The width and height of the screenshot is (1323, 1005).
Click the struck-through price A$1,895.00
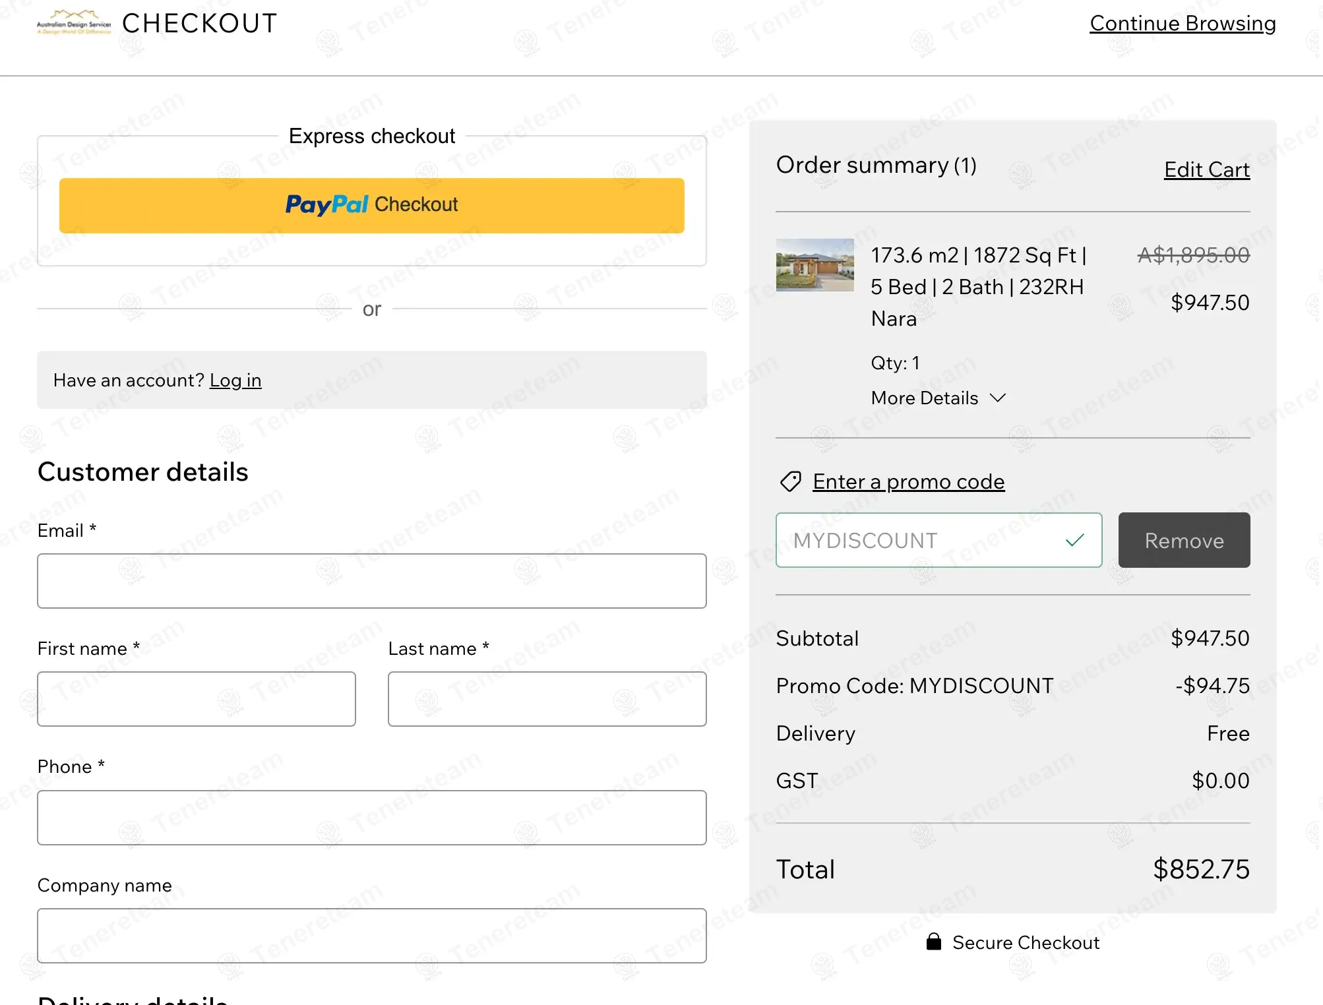click(x=1194, y=255)
